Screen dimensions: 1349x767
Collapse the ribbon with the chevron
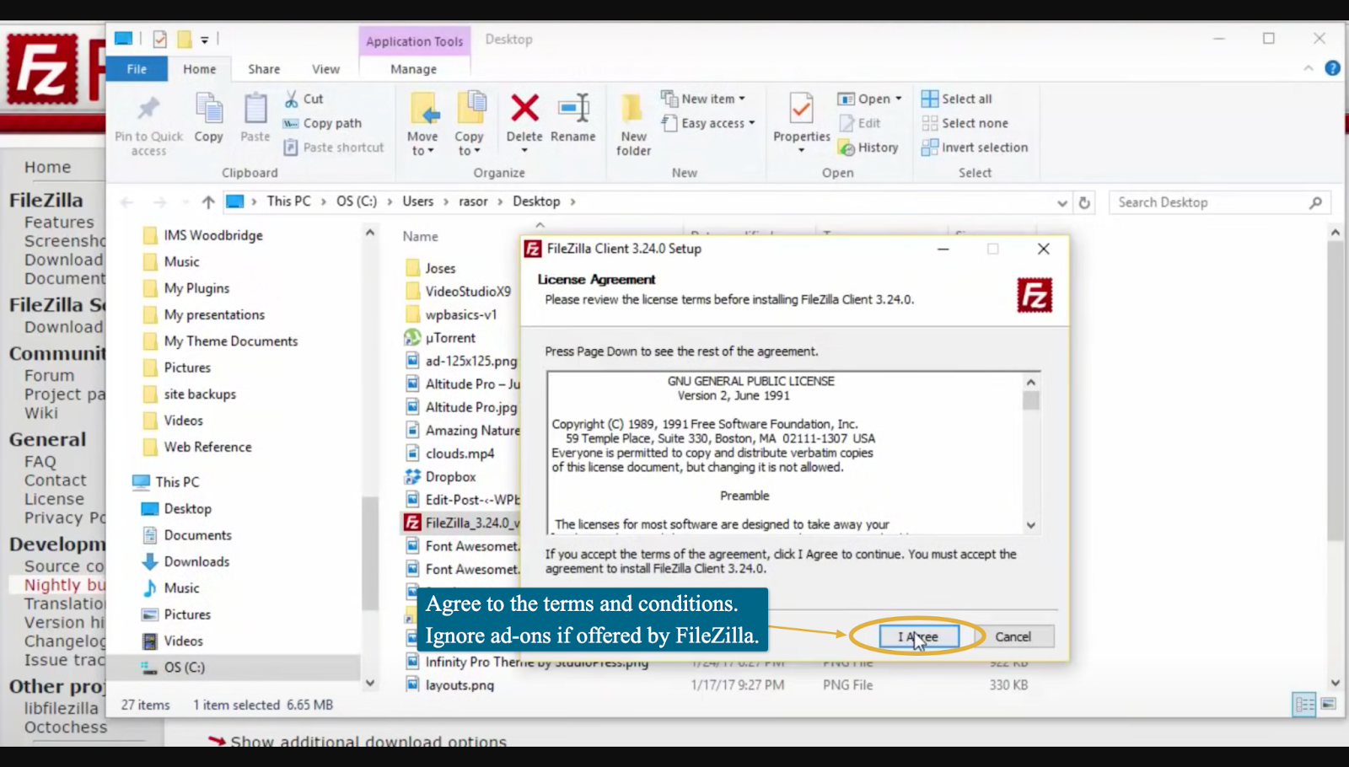[x=1309, y=68]
